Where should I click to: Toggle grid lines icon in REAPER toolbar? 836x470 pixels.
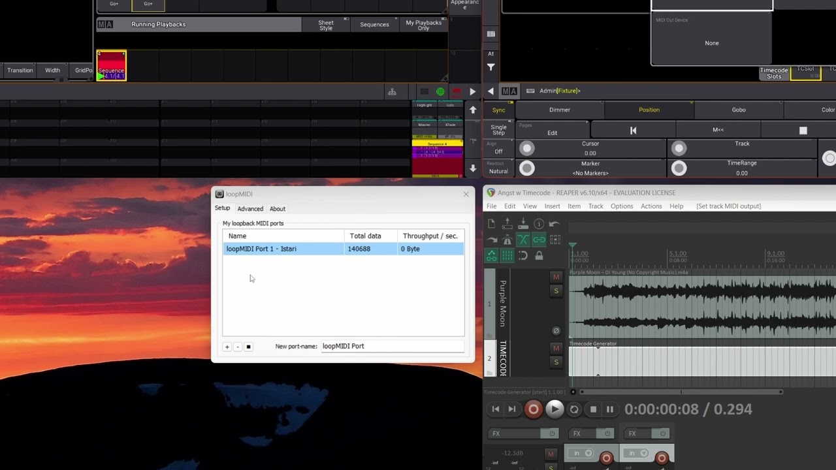pos(507,255)
